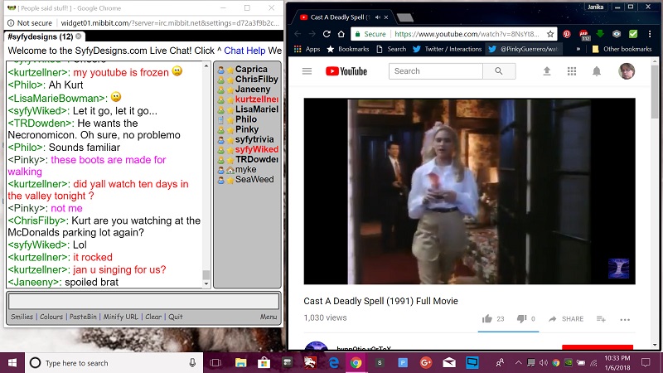663x373 pixels.
Task: Quit the chat via Quit link
Action: point(176,317)
